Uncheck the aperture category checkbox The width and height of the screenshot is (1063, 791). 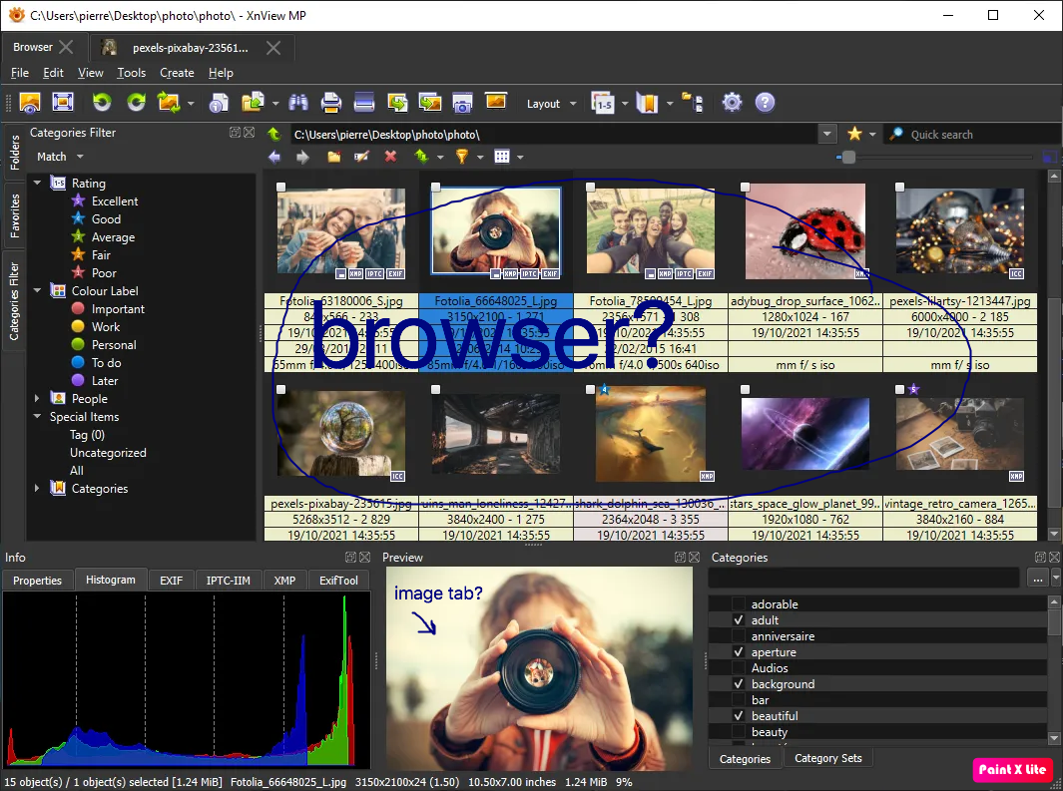click(739, 652)
